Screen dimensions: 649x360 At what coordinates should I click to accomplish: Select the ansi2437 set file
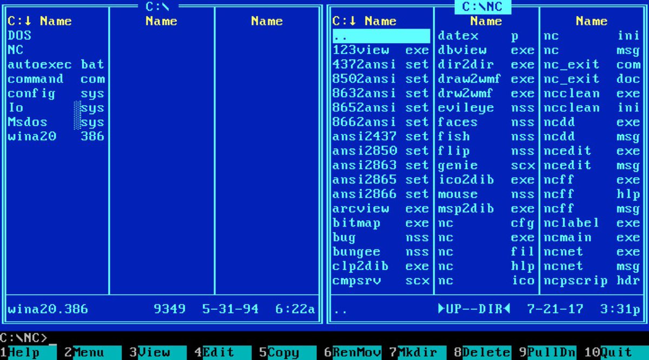coord(381,137)
